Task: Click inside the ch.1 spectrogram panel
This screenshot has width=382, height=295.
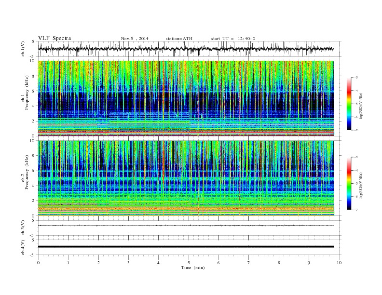Action: point(186,98)
